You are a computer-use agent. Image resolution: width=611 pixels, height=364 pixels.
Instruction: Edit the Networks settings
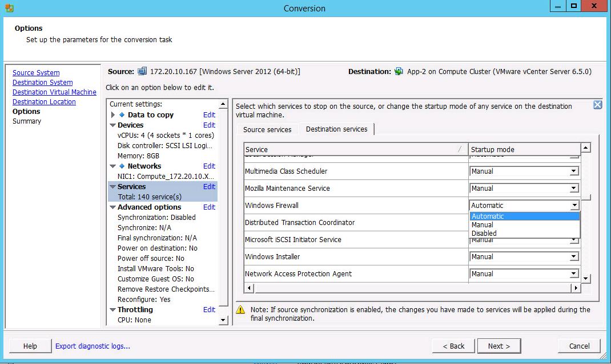click(x=209, y=166)
